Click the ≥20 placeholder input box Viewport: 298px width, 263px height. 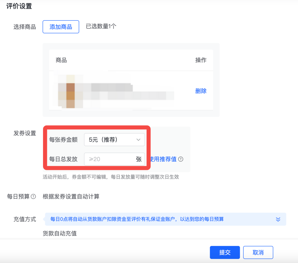(x=110, y=159)
